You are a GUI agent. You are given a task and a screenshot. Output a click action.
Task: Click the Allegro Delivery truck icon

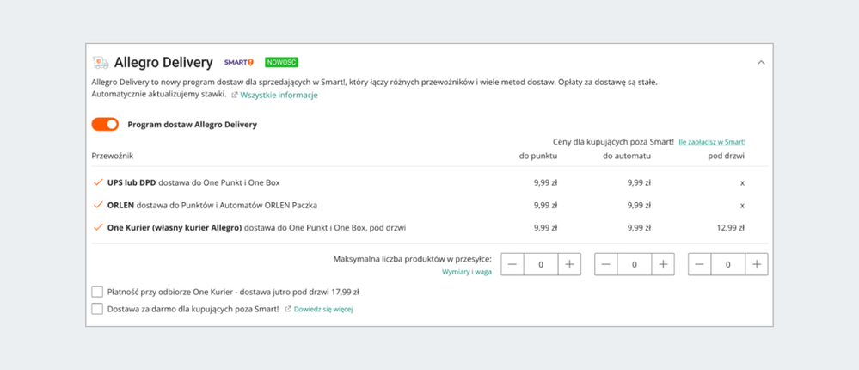click(x=101, y=63)
